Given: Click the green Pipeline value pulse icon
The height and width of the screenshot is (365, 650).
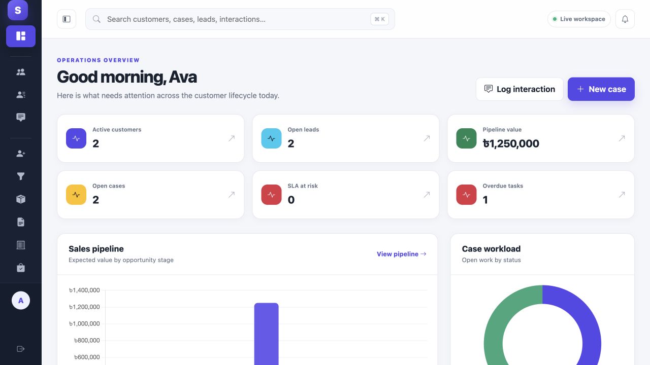Looking at the screenshot, I should [x=466, y=138].
